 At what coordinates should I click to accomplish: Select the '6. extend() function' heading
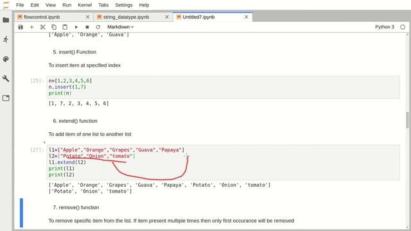click(x=75, y=121)
